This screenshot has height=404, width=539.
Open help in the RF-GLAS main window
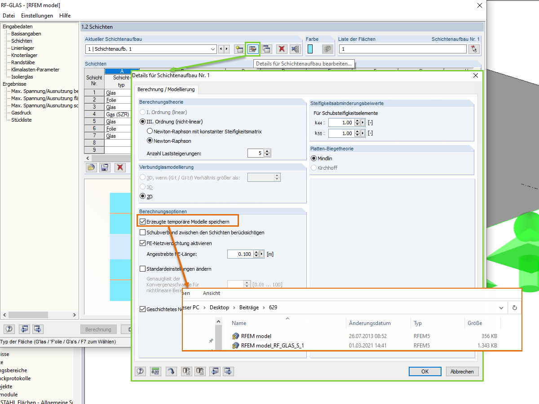[9, 329]
